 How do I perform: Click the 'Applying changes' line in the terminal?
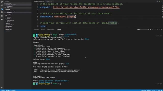point(41,59)
